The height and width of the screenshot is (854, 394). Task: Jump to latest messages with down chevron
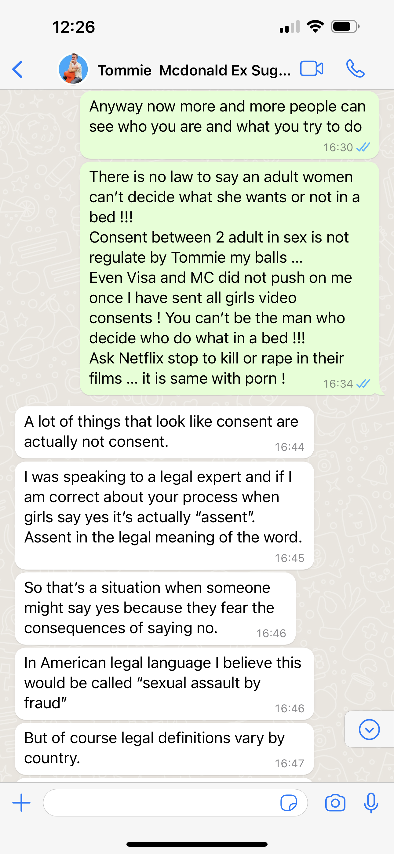[369, 729]
